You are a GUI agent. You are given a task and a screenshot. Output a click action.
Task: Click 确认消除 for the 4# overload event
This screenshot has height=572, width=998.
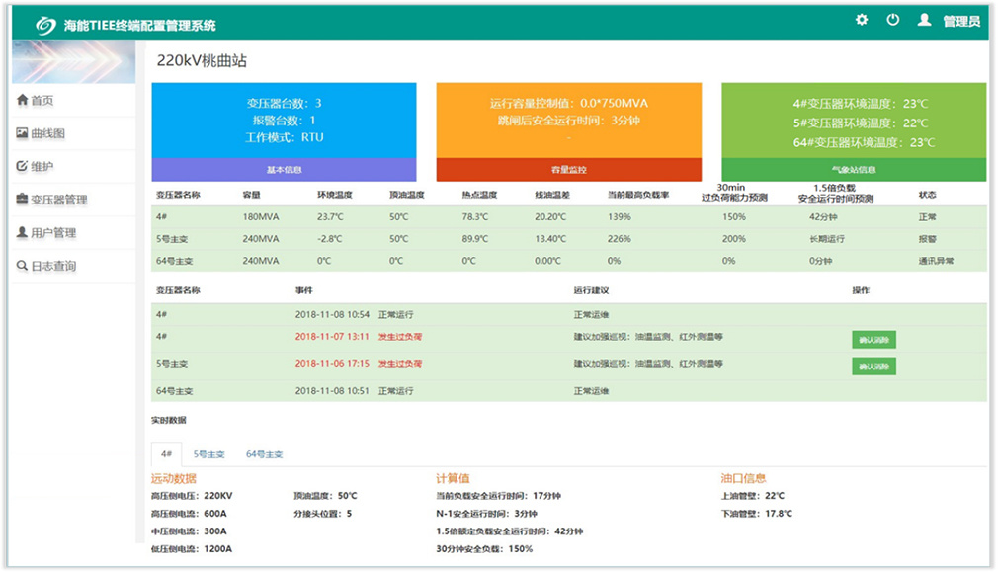click(x=873, y=340)
